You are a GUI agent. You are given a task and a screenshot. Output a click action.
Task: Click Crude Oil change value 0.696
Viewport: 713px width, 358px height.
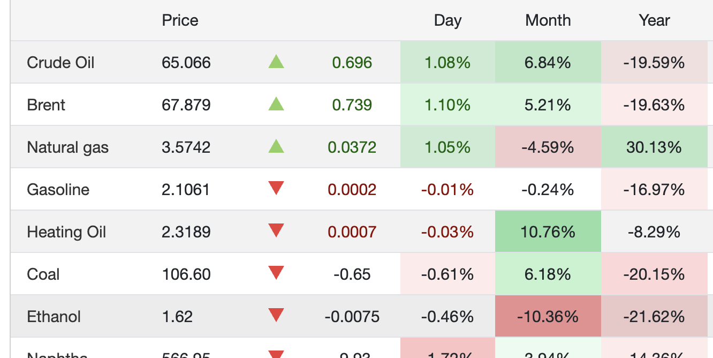[352, 63]
